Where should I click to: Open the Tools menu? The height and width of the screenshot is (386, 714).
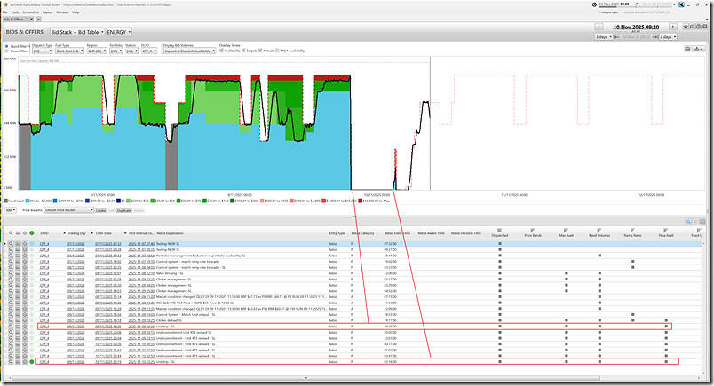pos(15,12)
